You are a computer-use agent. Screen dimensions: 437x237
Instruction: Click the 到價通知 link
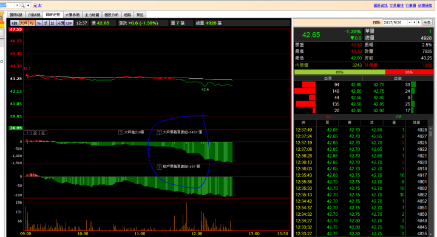click(425, 5)
